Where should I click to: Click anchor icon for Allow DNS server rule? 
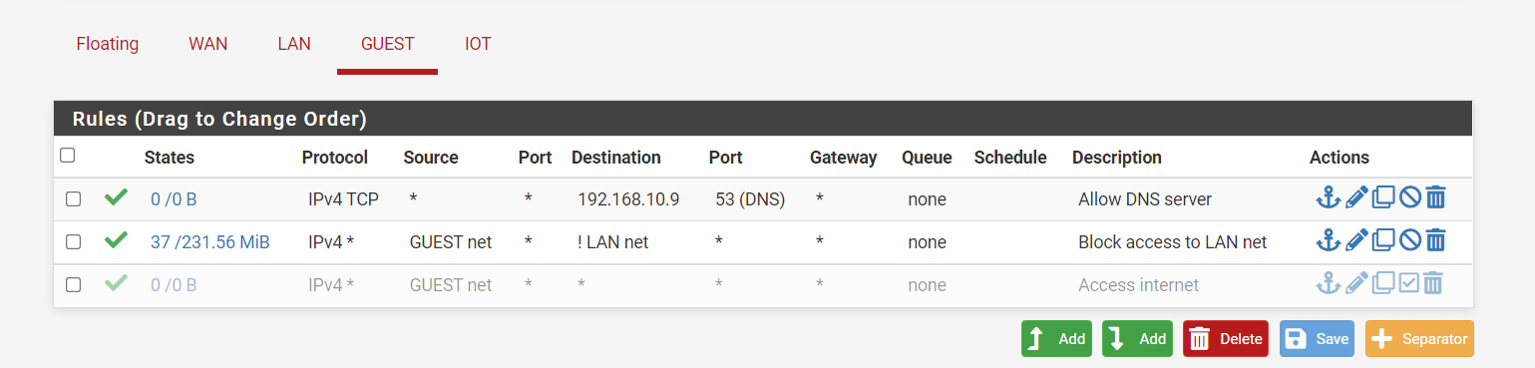(x=1328, y=197)
